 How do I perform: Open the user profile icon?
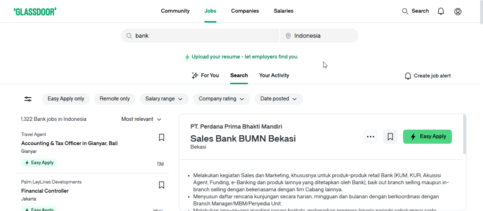tap(458, 12)
